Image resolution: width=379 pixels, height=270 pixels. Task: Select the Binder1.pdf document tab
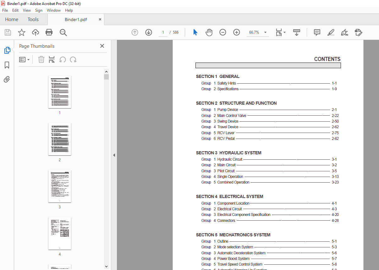pyautogui.click(x=76, y=19)
